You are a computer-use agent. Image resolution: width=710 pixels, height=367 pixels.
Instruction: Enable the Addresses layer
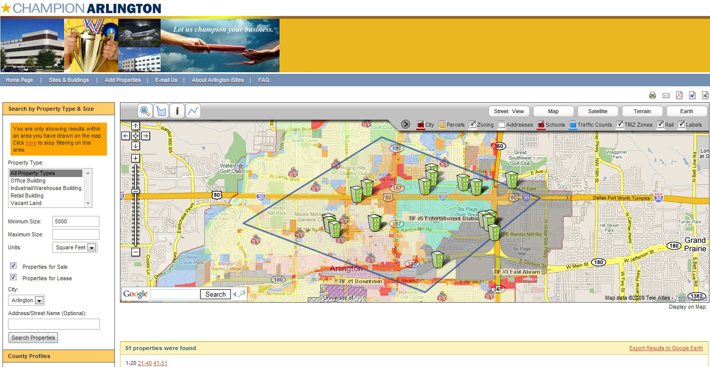pos(502,125)
